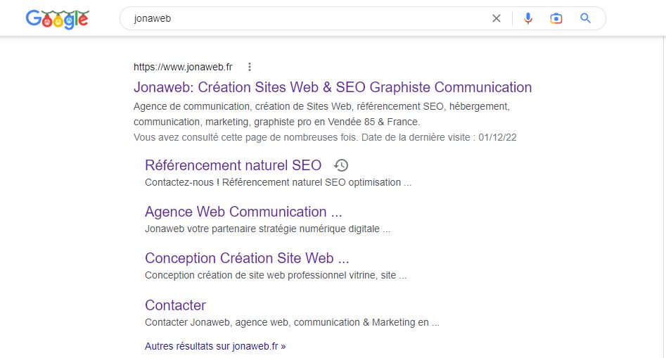This screenshot has width=666, height=358.
Task: Click the 'Agence de communication, création de Sites Web' snippet
Action: pos(321,114)
